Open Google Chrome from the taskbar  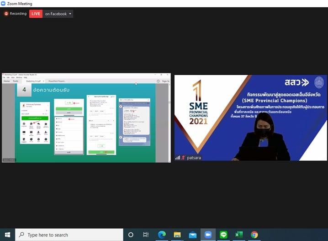(x=254, y=235)
